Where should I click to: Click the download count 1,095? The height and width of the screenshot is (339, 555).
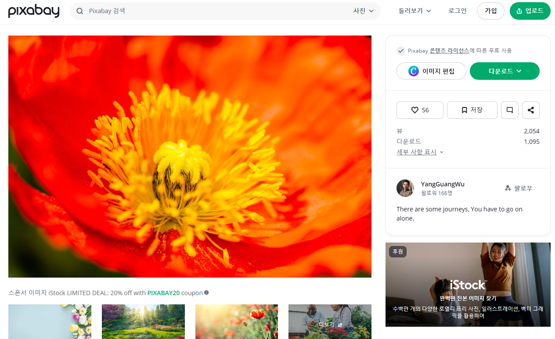(x=532, y=142)
